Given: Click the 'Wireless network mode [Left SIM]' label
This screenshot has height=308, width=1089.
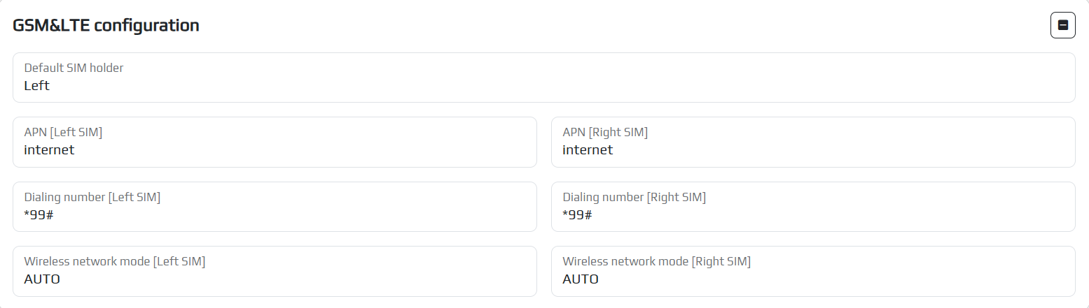Looking at the screenshot, I should click(x=115, y=261).
